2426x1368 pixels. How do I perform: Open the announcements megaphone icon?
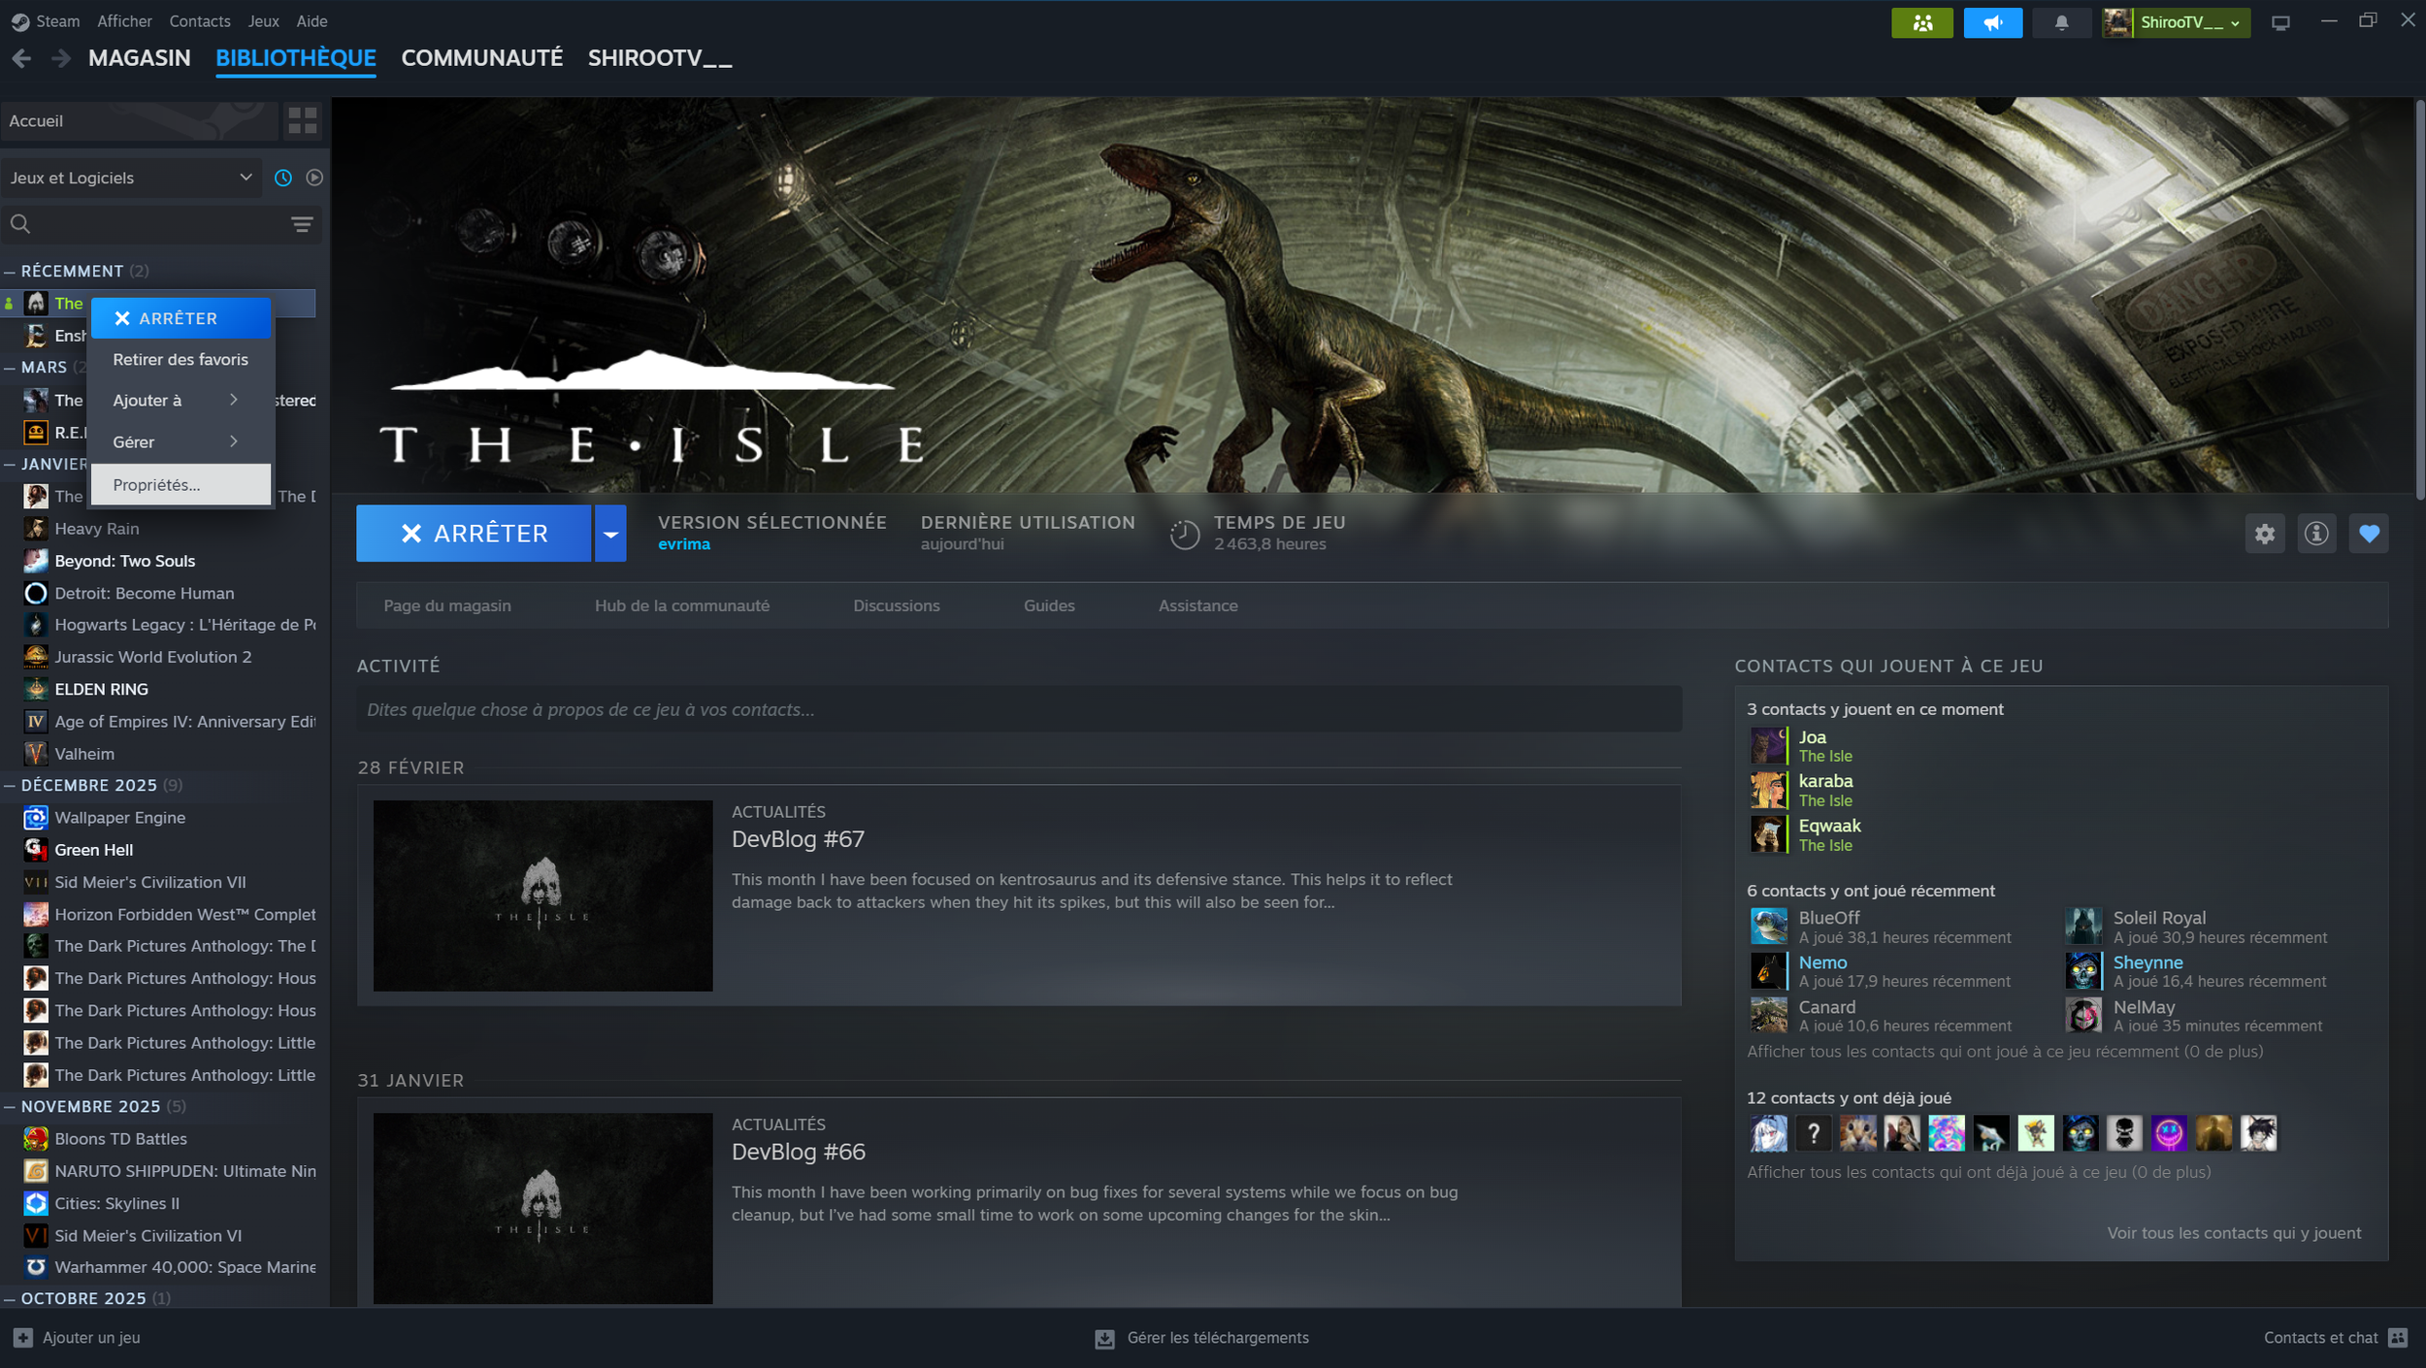pos(1992,22)
